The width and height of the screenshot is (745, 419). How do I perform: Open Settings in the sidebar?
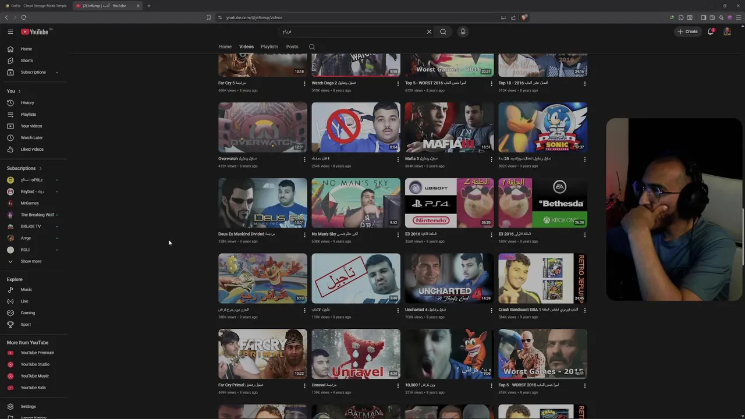28,406
